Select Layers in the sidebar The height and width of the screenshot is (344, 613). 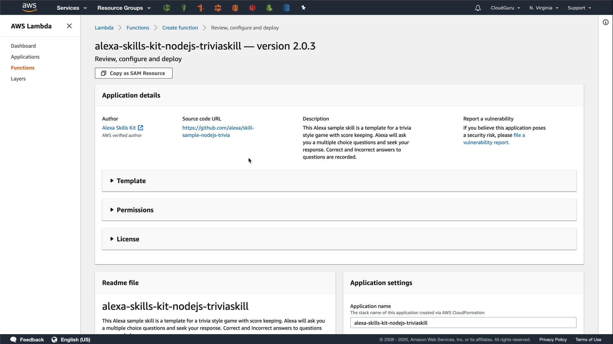coord(18,79)
